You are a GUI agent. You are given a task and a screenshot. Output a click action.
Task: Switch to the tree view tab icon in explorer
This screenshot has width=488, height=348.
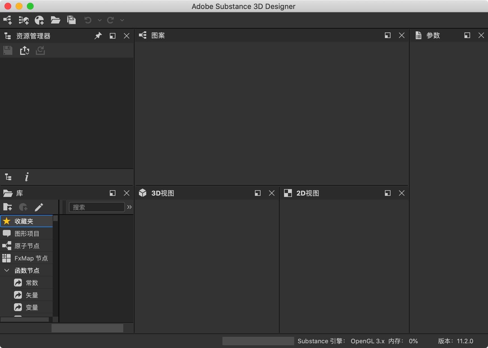point(8,177)
